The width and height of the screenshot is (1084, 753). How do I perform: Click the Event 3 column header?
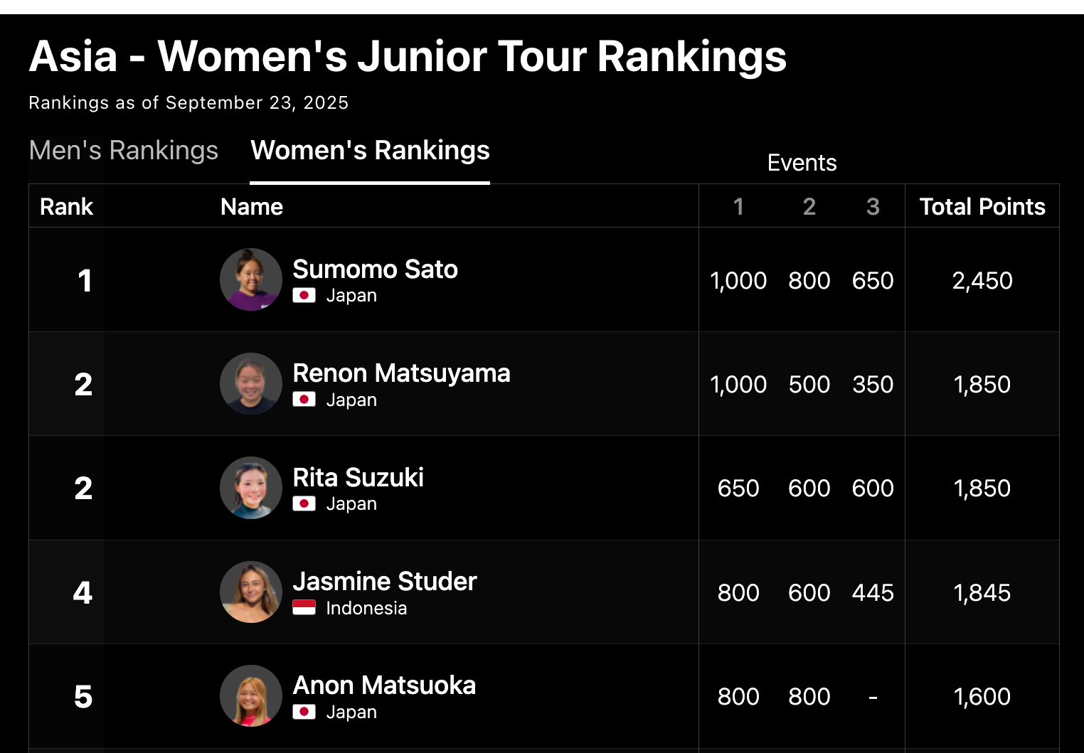873,207
